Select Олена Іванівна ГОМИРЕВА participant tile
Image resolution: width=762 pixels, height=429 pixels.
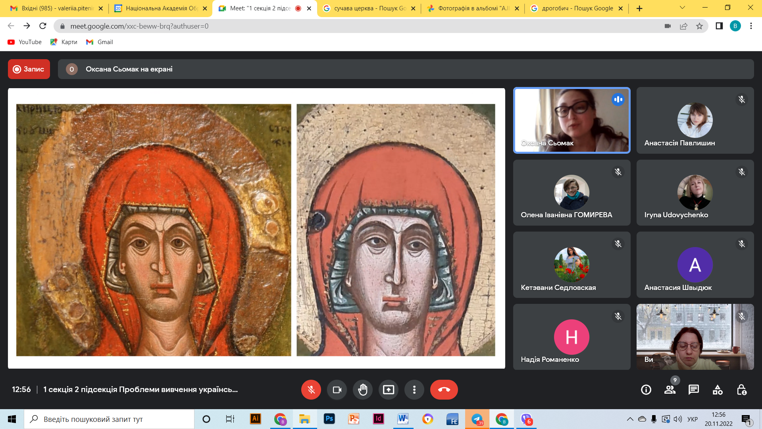coord(572,193)
